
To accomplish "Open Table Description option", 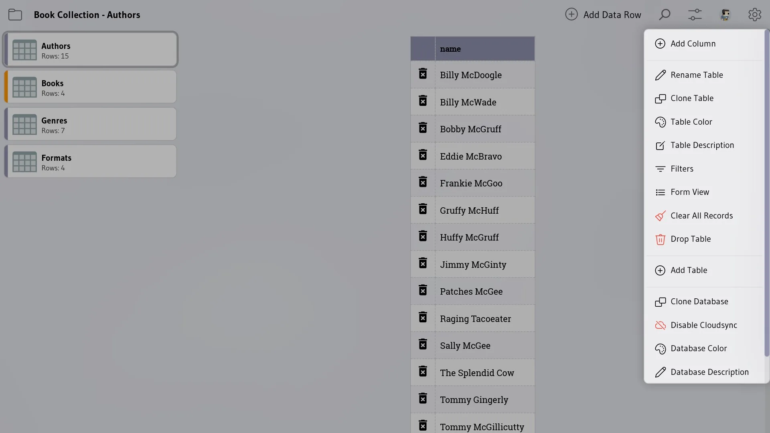I will pyautogui.click(x=704, y=145).
